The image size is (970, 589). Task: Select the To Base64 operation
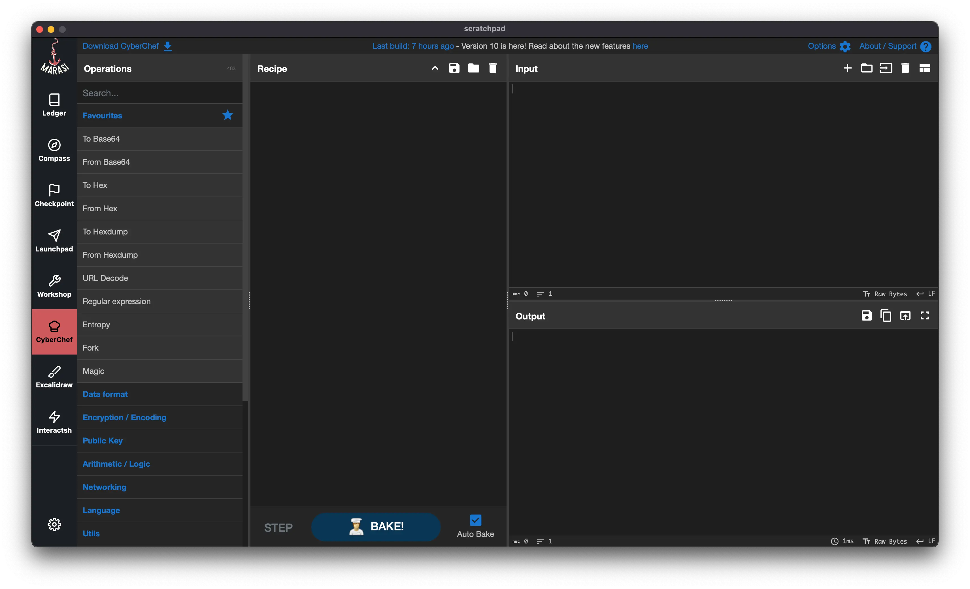point(159,138)
